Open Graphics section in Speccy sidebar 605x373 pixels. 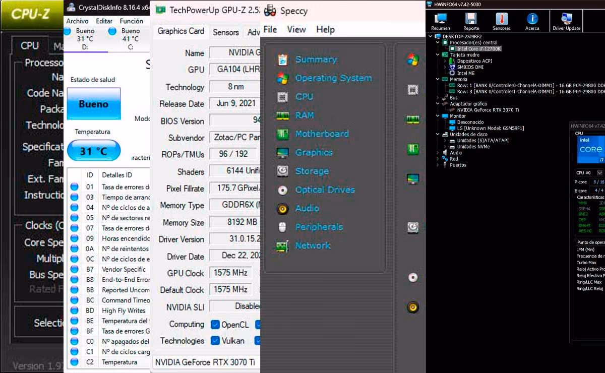pyautogui.click(x=314, y=153)
